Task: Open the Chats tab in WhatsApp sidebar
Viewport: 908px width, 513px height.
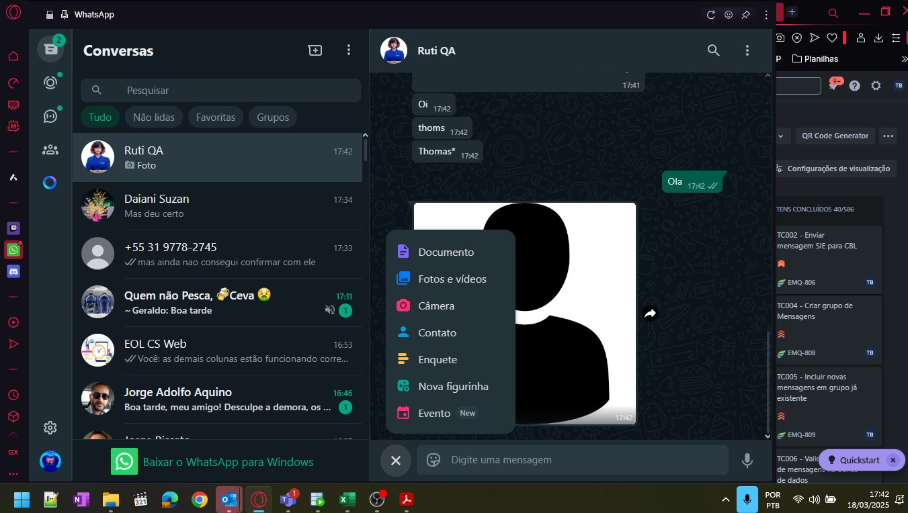Action: coord(50,49)
